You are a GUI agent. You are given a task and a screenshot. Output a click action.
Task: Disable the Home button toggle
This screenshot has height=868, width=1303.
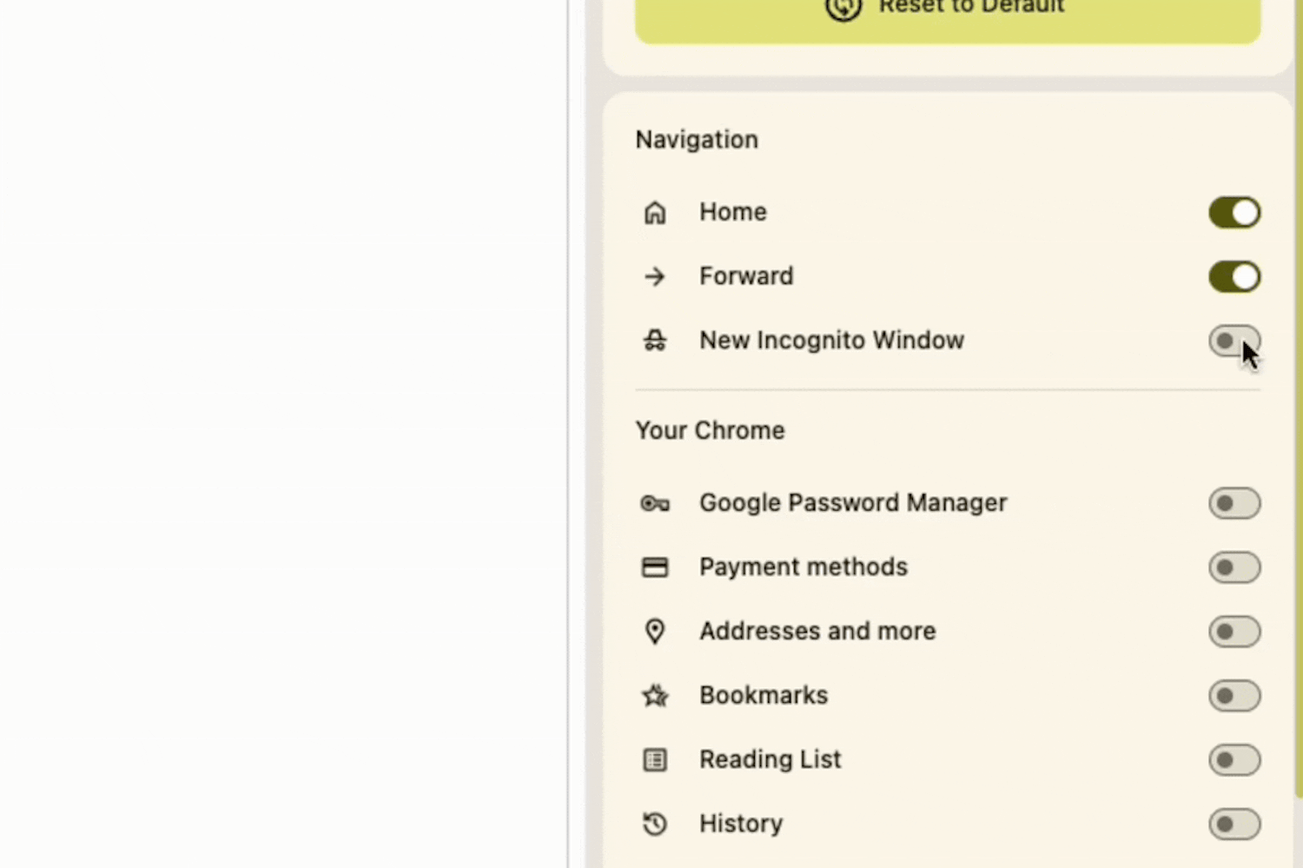1234,213
